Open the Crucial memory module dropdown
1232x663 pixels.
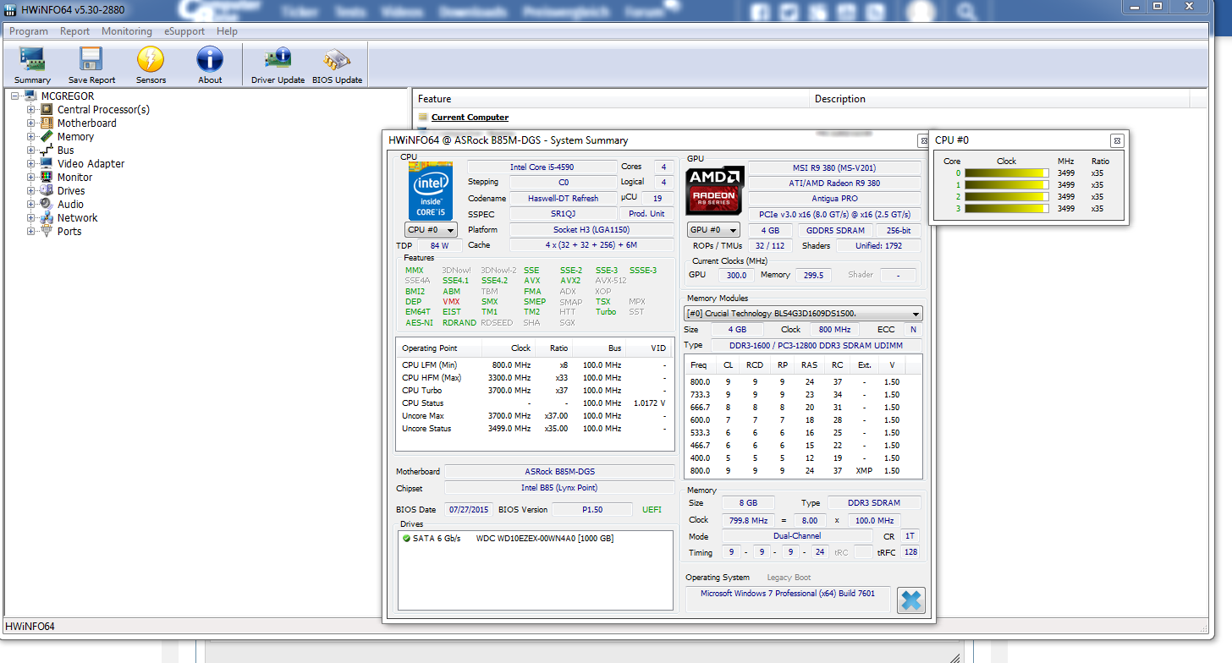[x=803, y=314]
